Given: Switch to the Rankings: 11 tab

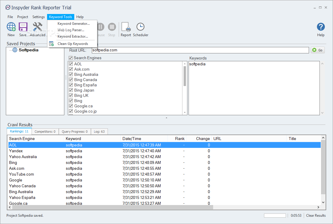Looking at the screenshot, I should [x=19, y=131].
